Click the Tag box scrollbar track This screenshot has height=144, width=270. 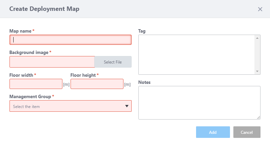click(257, 54)
